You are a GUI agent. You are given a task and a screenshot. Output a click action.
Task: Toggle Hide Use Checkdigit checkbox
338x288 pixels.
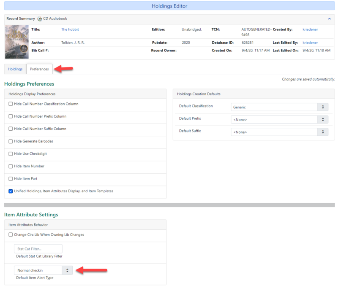pos(11,154)
